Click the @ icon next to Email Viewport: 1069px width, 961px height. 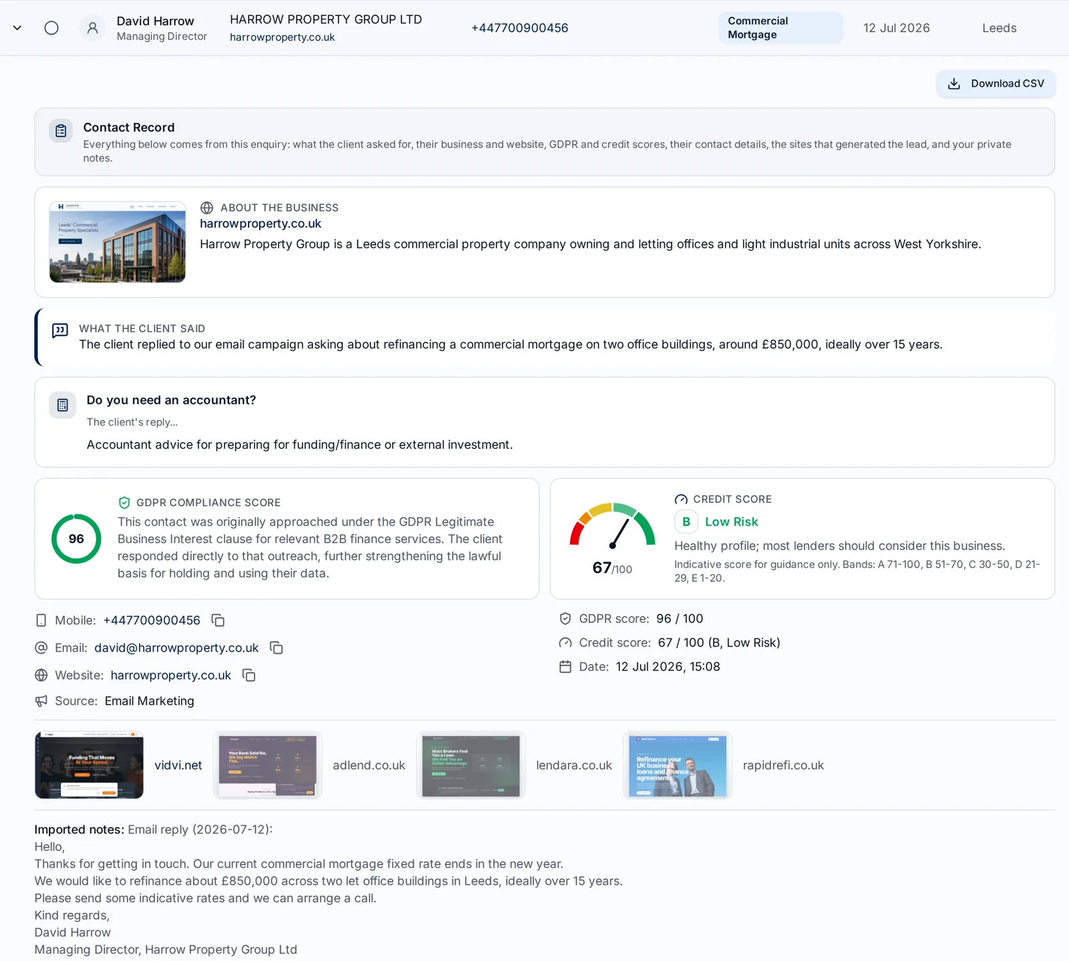coord(41,648)
